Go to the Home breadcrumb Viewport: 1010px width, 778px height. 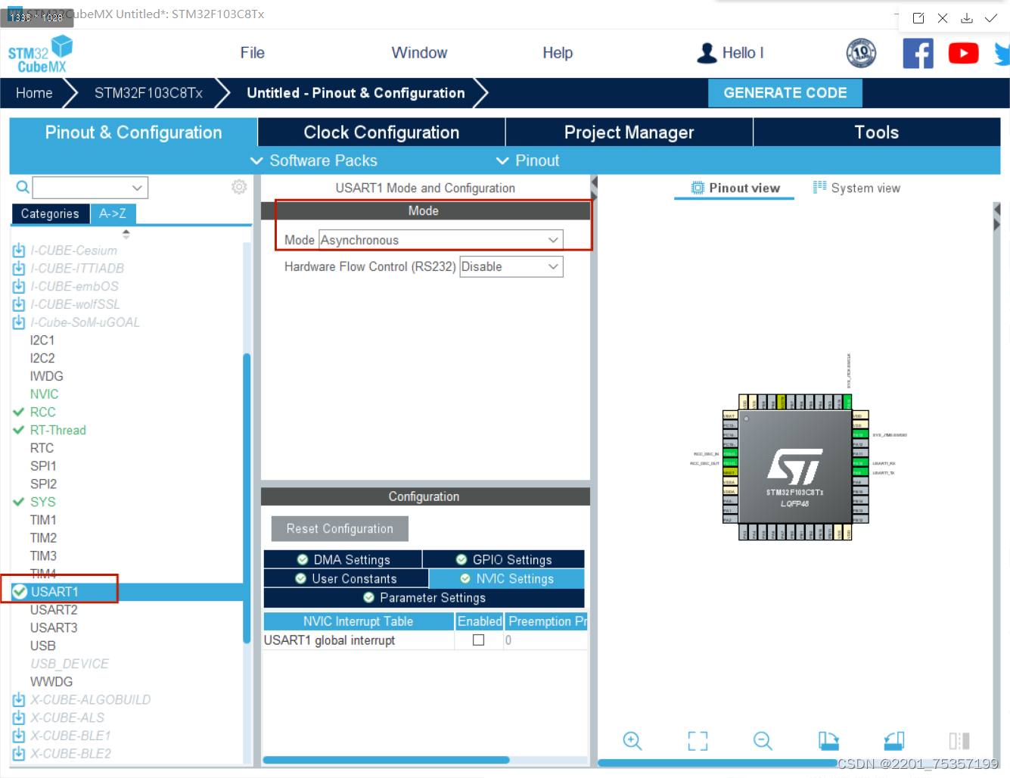[34, 93]
